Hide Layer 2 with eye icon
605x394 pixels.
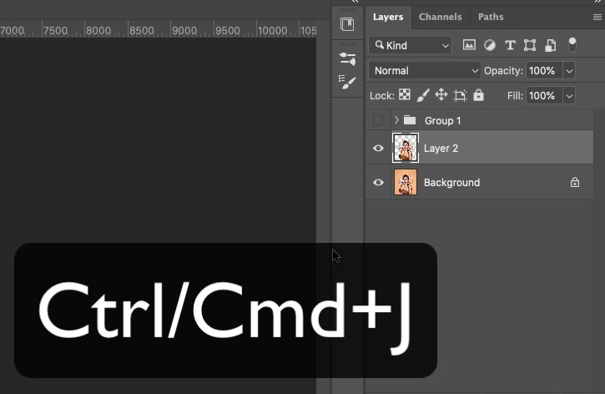(x=378, y=148)
